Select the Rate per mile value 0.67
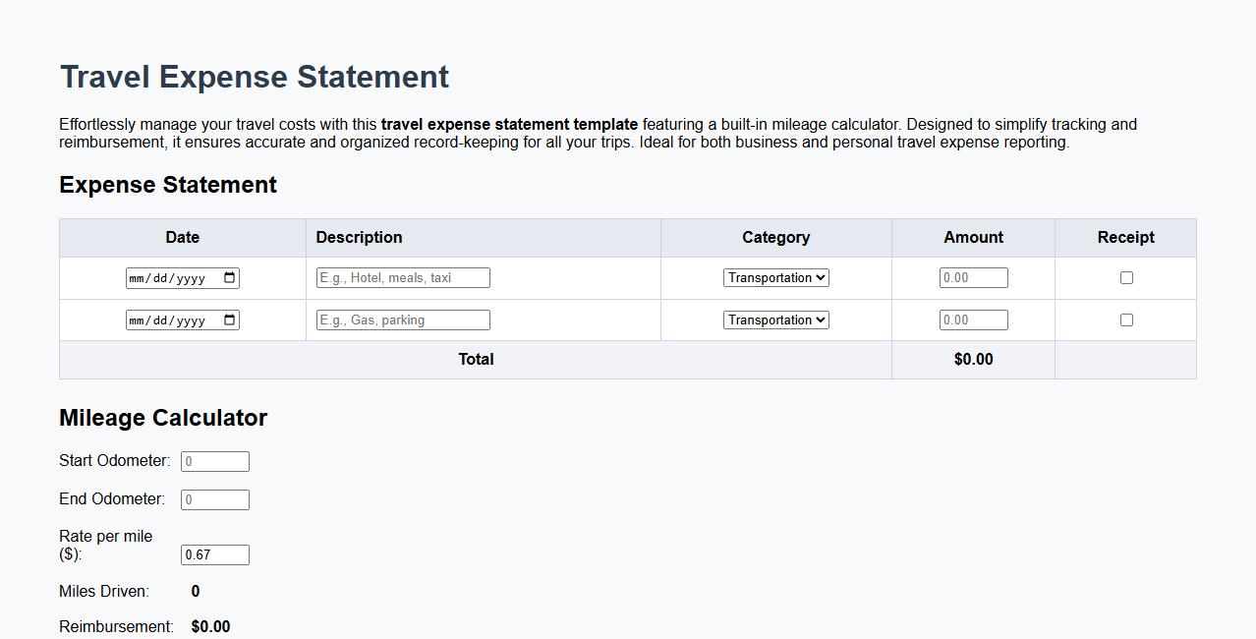 pyautogui.click(x=214, y=554)
